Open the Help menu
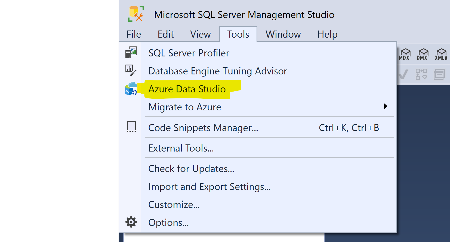 coord(327,34)
